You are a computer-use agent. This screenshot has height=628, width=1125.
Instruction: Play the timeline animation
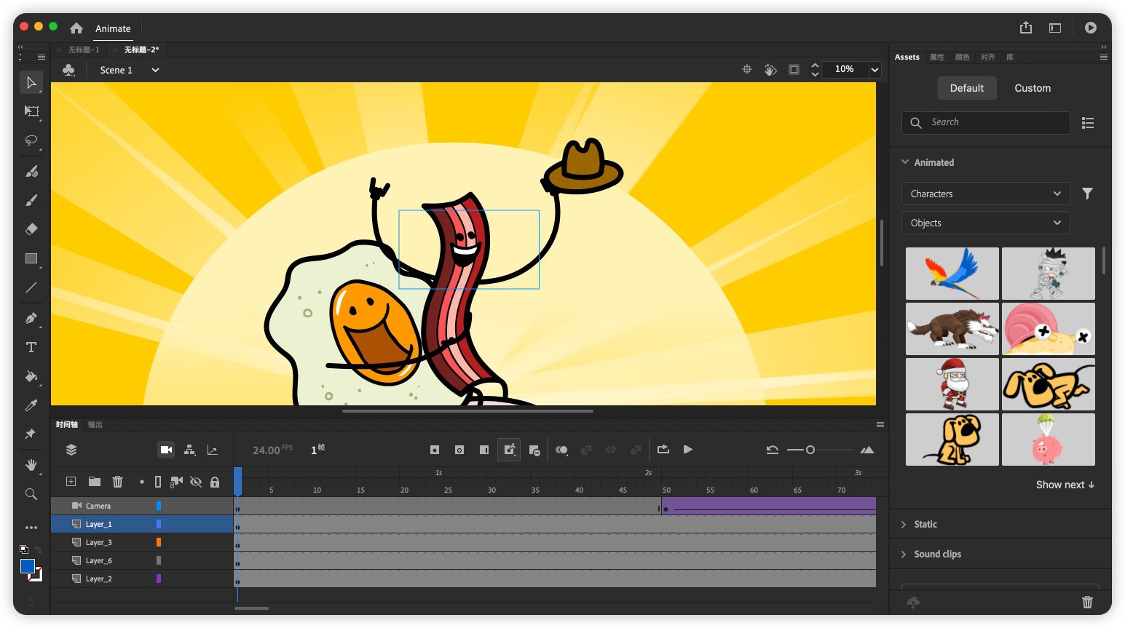687,450
